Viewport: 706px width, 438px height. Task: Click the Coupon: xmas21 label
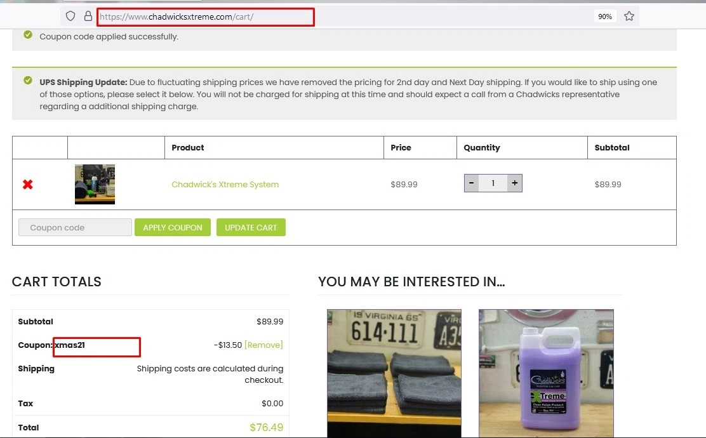coord(51,345)
